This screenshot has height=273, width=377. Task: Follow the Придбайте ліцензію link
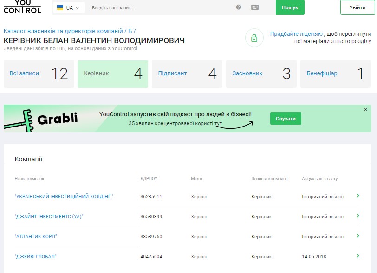coord(296,34)
